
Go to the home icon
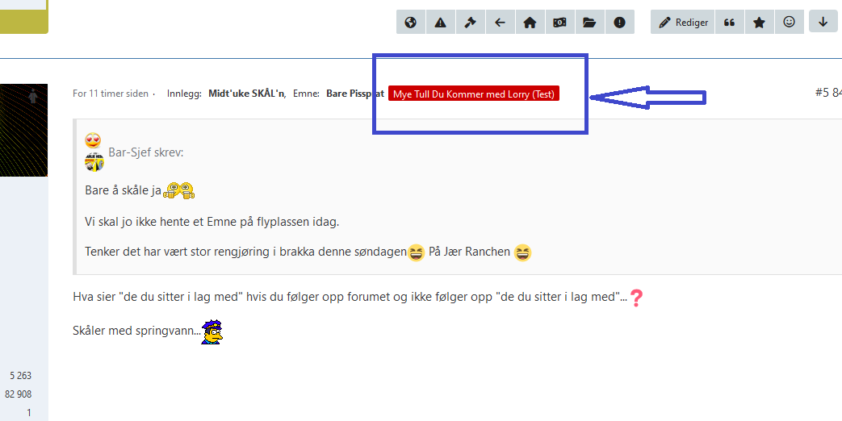tap(530, 23)
